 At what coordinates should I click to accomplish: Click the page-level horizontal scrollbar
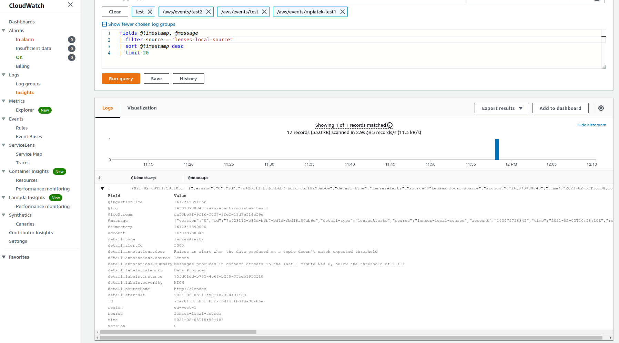tap(351, 338)
